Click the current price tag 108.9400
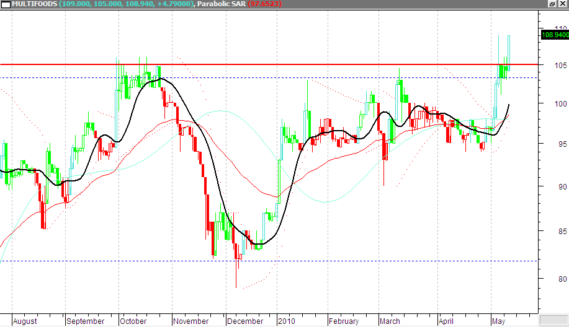 [x=554, y=36]
